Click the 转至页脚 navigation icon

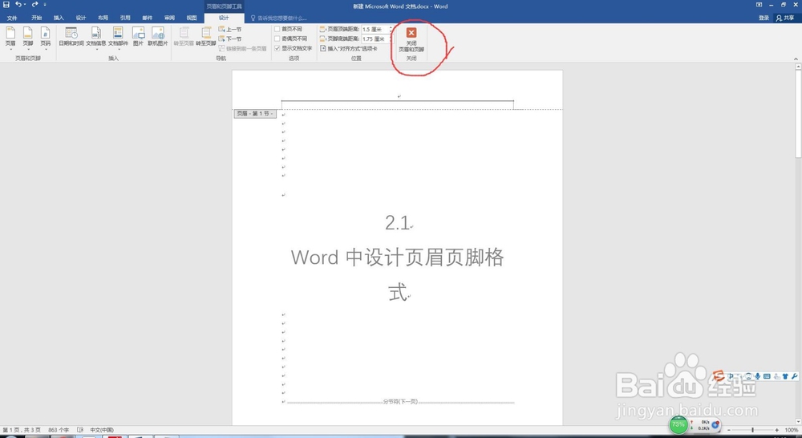click(206, 36)
